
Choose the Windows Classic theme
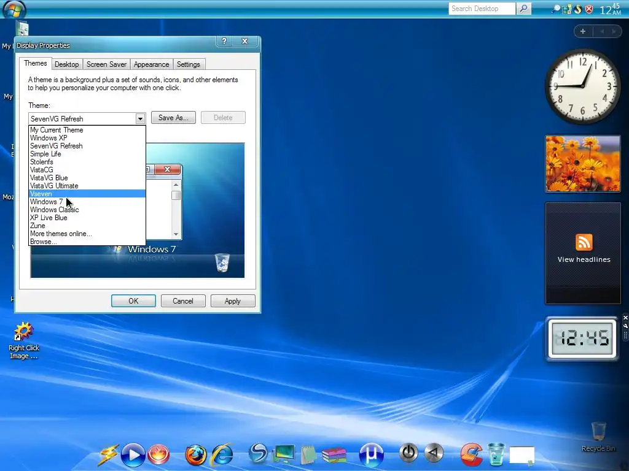point(87,210)
